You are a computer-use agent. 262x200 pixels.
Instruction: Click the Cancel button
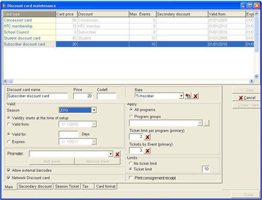(x=246, y=98)
